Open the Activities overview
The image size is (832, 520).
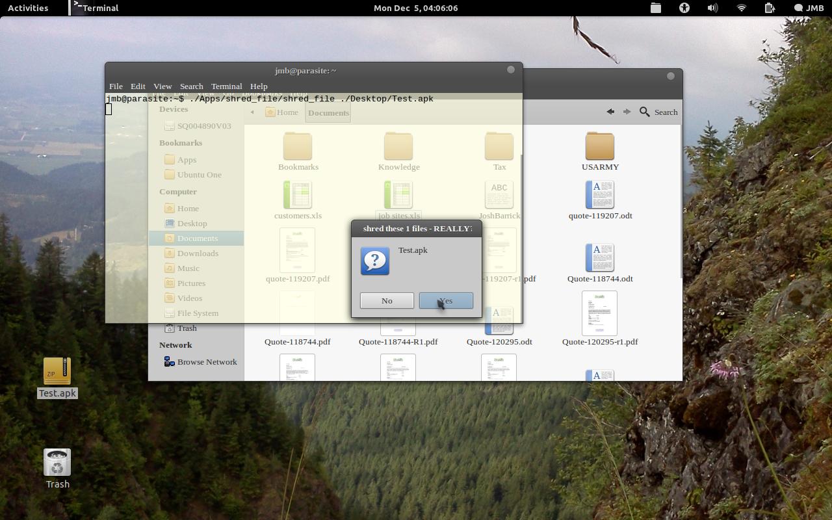(28, 8)
